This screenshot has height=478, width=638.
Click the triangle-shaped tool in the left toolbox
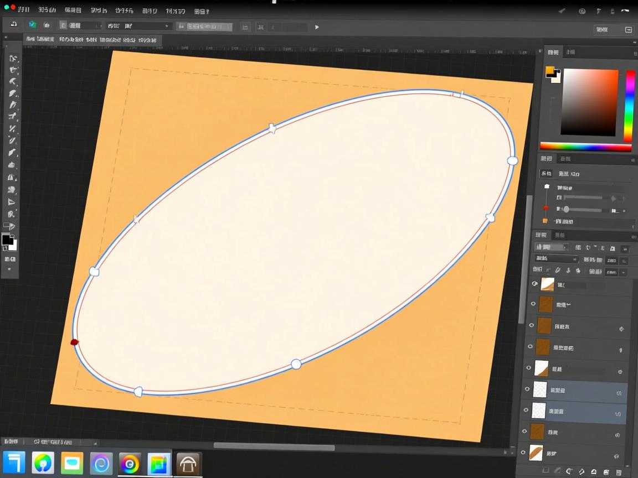12,202
